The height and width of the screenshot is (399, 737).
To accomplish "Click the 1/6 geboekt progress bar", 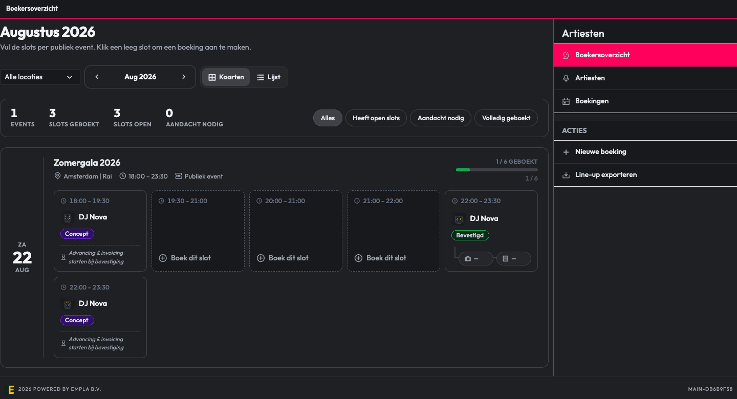I will [496, 170].
